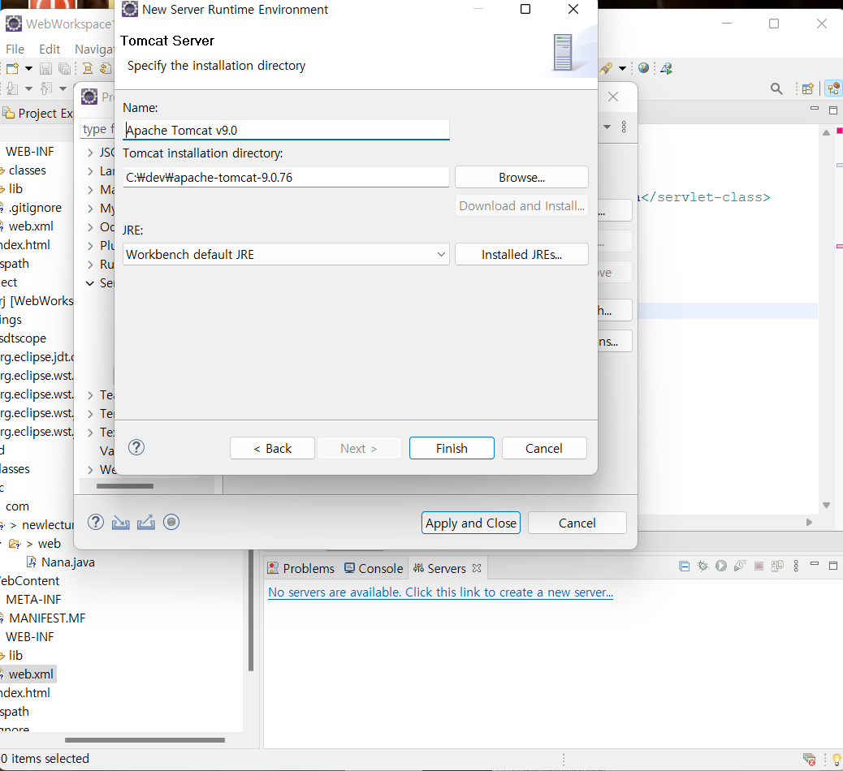Open the Preferences dialog filter dropdown arrow

tap(607, 127)
